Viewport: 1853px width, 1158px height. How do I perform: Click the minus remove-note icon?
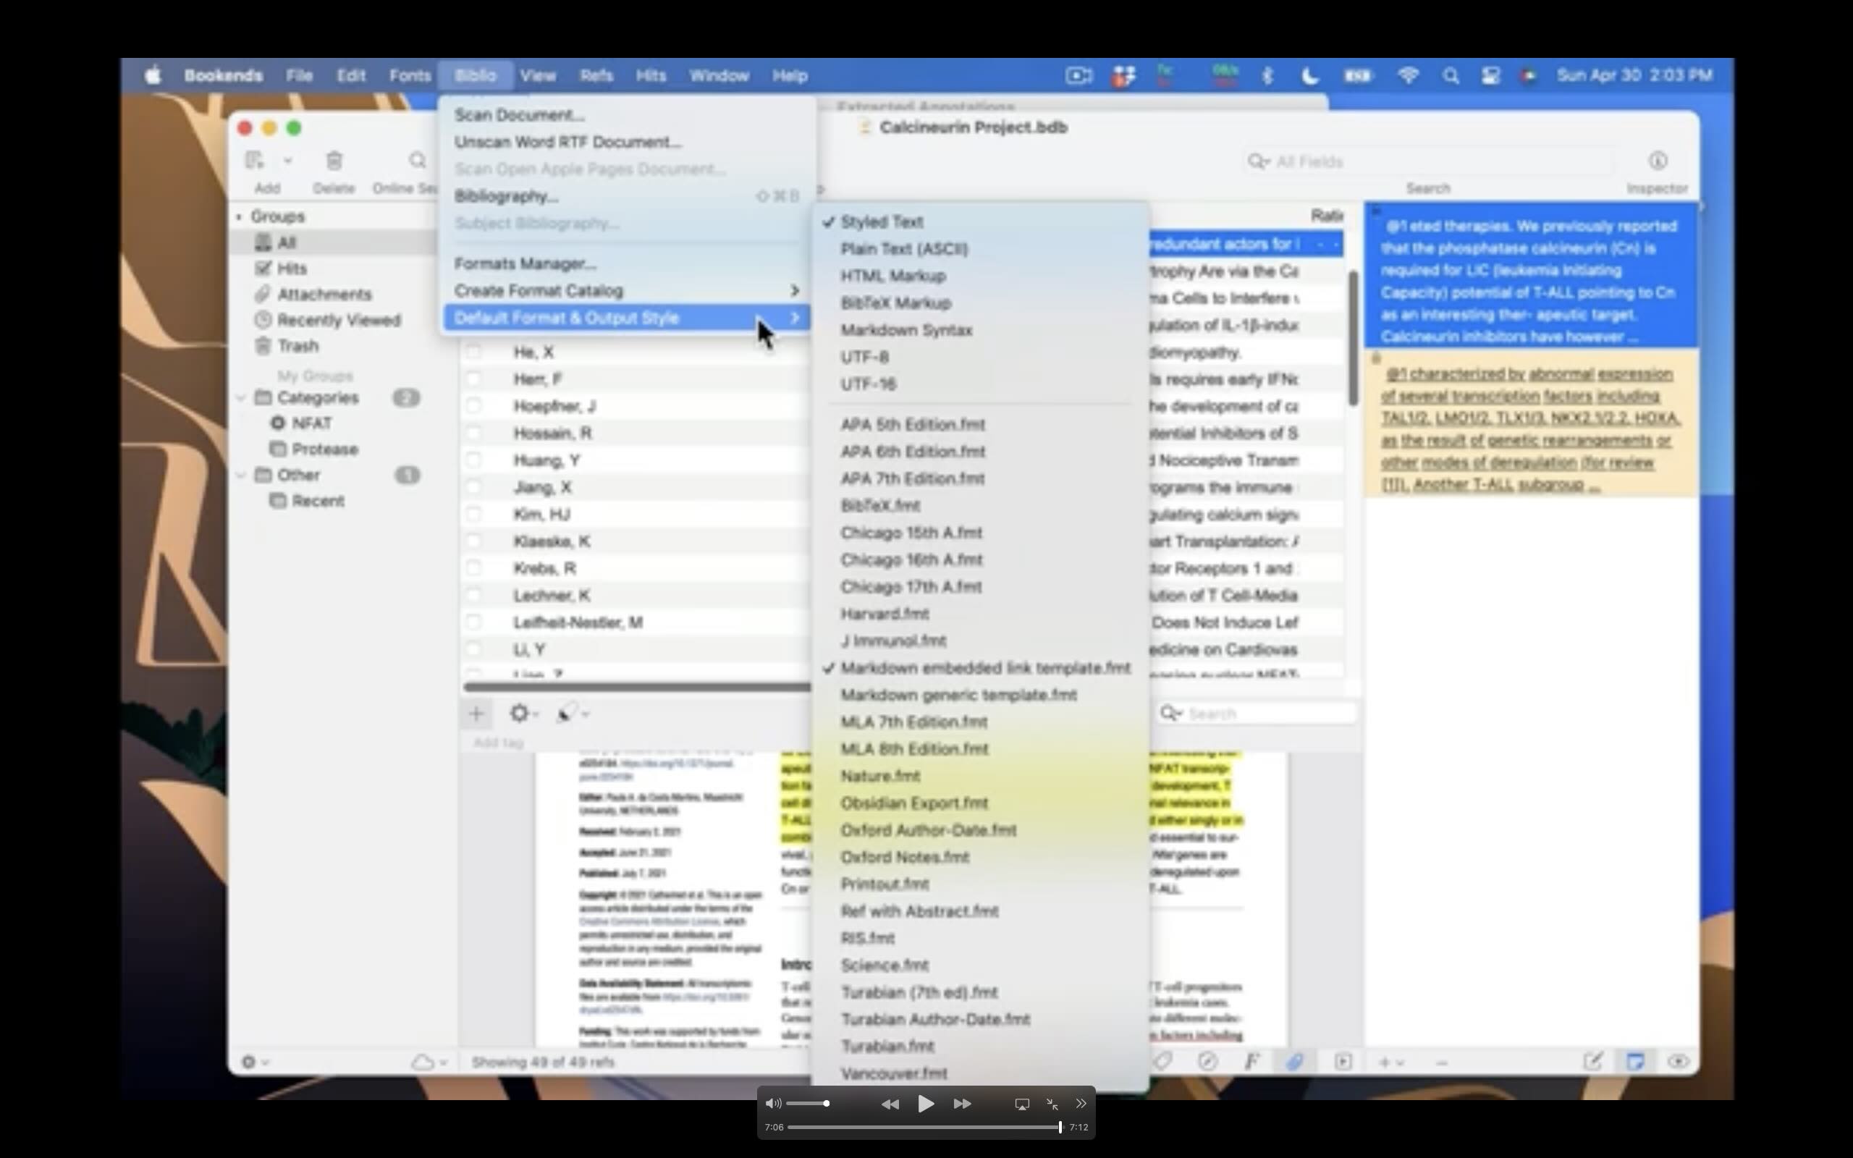(x=1441, y=1062)
